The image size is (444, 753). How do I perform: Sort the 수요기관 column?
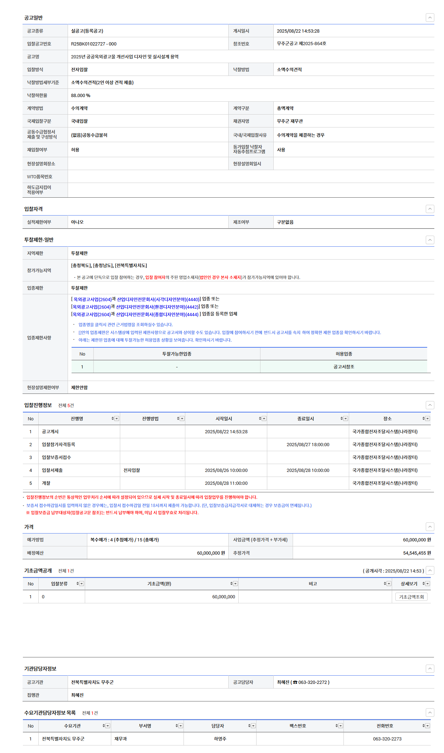[x=103, y=726]
